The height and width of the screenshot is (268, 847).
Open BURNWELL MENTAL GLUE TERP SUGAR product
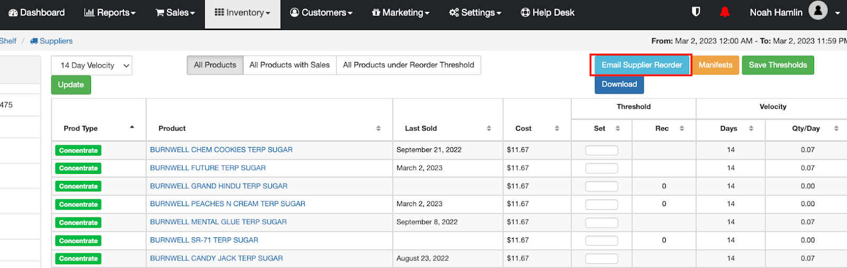coord(218,222)
